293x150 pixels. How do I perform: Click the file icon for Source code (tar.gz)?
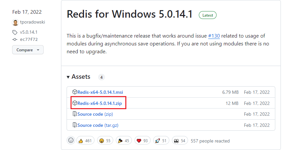(75, 125)
